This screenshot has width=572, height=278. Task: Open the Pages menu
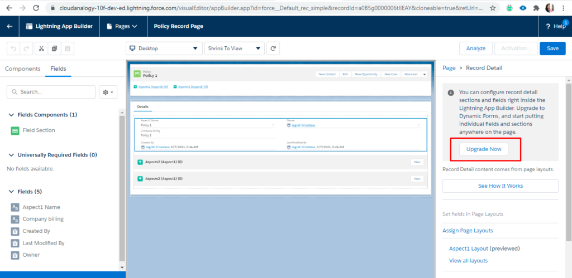122,26
